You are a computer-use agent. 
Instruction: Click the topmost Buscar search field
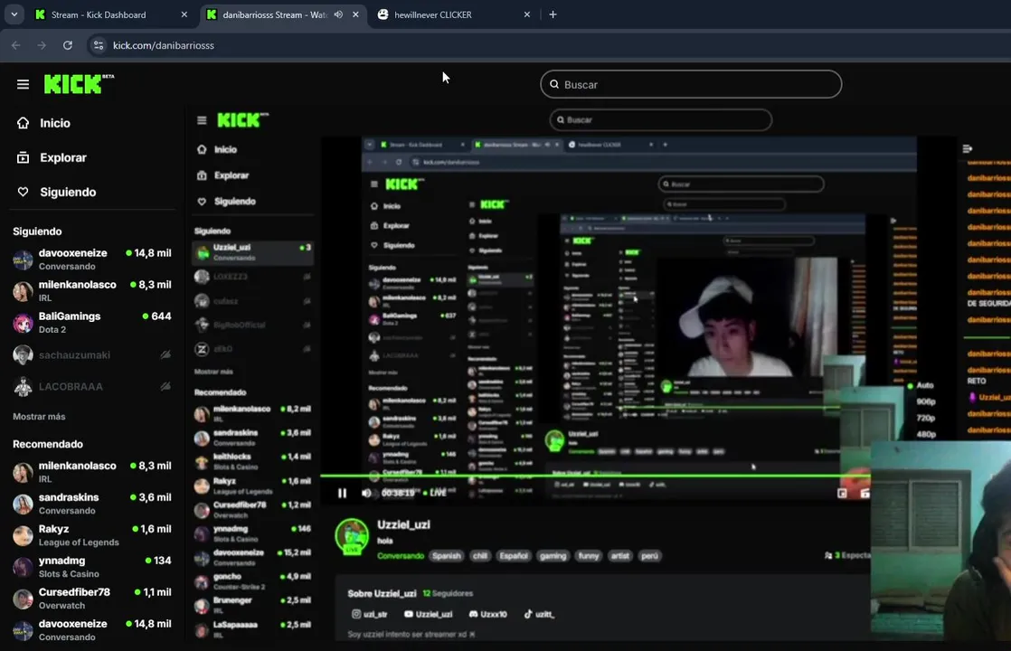pos(691,84)
